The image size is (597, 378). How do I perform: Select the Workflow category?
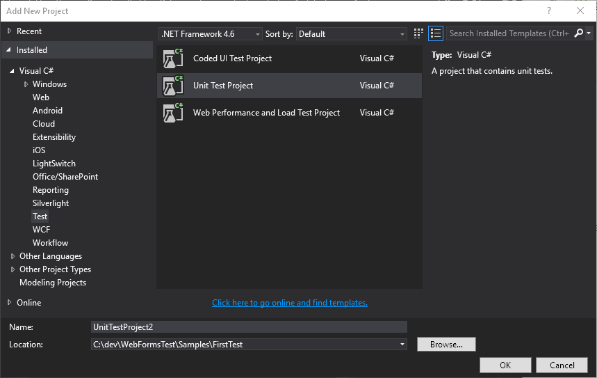click(50, 243)
